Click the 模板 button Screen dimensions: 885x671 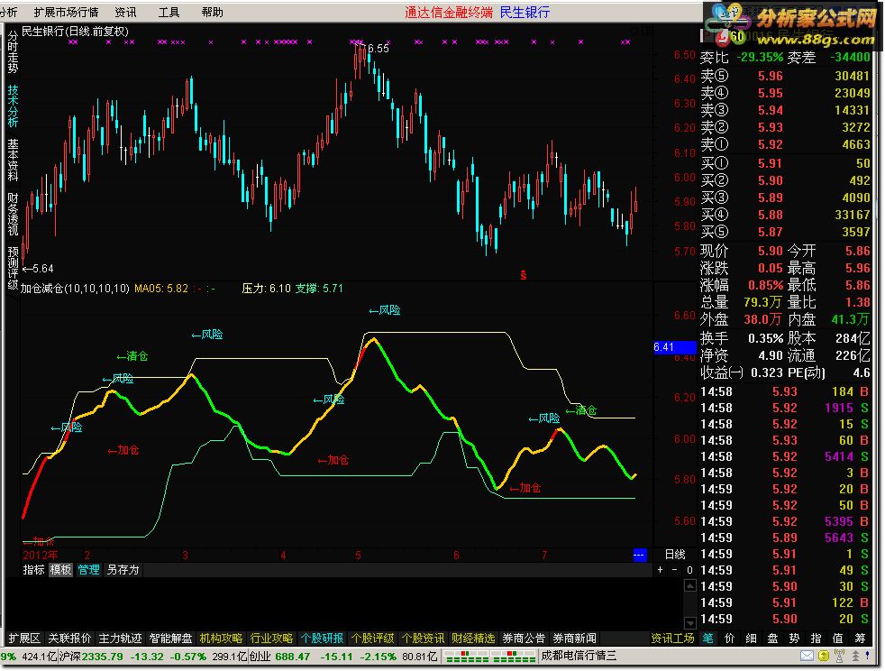point(61,570)
